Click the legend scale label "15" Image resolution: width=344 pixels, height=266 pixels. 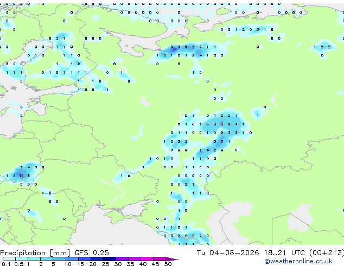[x=80, y=264]
